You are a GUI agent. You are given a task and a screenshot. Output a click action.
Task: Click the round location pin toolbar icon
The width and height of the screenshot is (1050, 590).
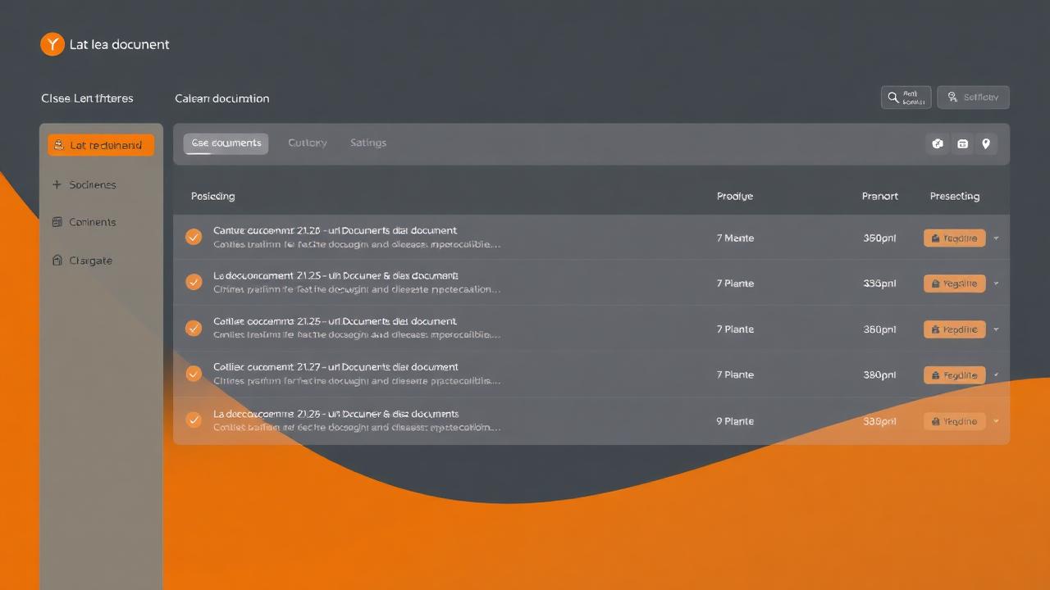pos(986,143)
